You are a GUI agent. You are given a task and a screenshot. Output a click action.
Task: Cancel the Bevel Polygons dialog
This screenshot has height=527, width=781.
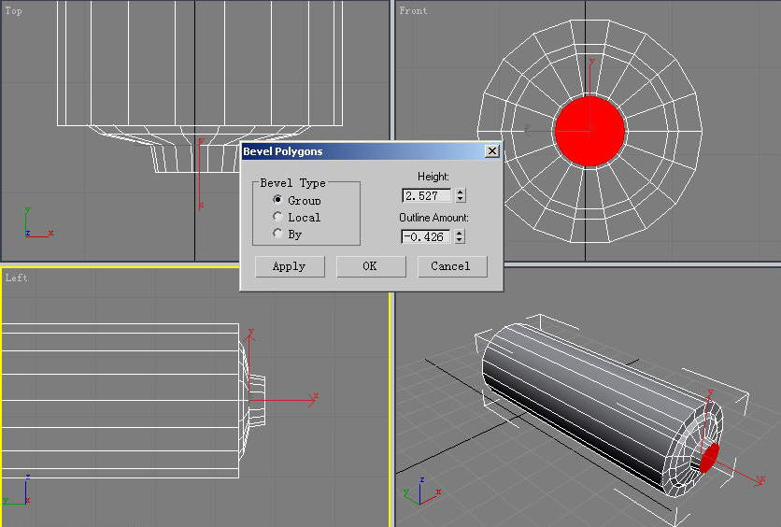[451, 266]
